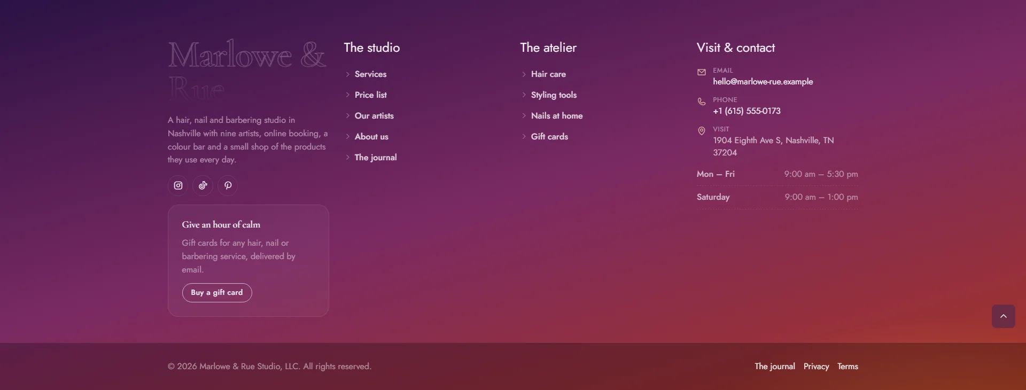This screenshot has width=1026, height=390.
Task: Click the chevron before The journal in studio list
Action: point(347,158)
